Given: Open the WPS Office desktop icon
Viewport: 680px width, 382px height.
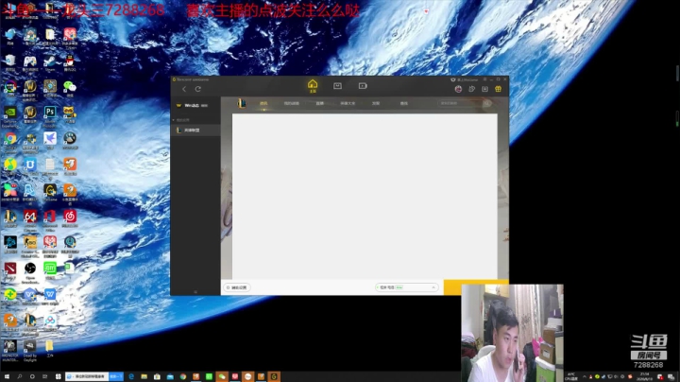Looking at the screenshot, I should point(50,297).
